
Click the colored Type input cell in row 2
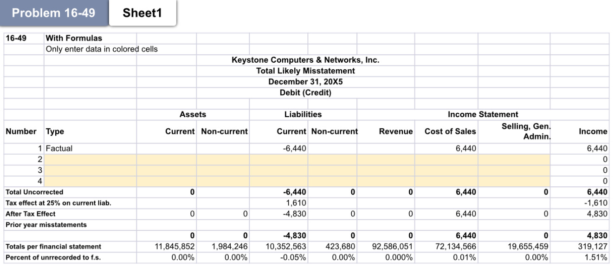coord(90,159)
